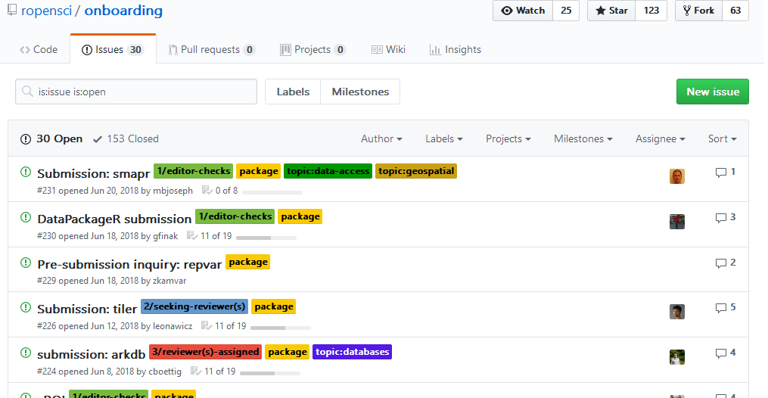Click the assignee avatar on smapr issue
The height and width of the screenshot is (398, 768).
(677, 176)
